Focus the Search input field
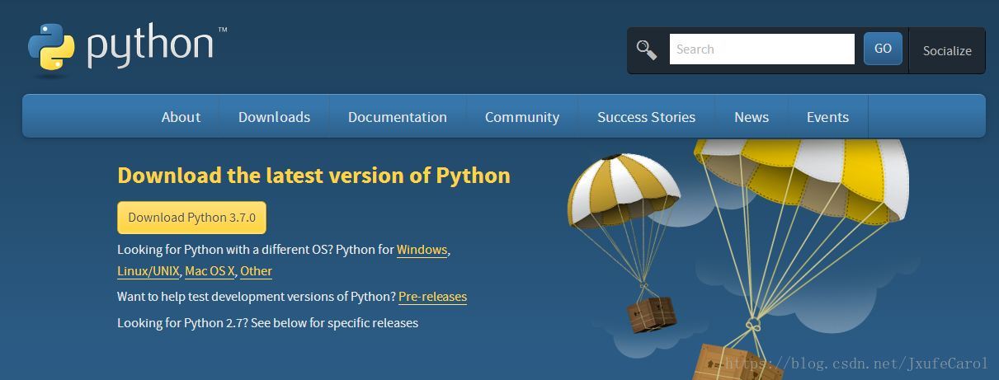 coord(761,49)
